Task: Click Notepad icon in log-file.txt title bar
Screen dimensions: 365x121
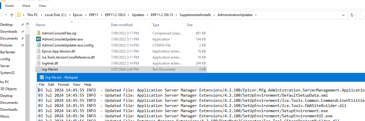Action: [x=42, y=77]
